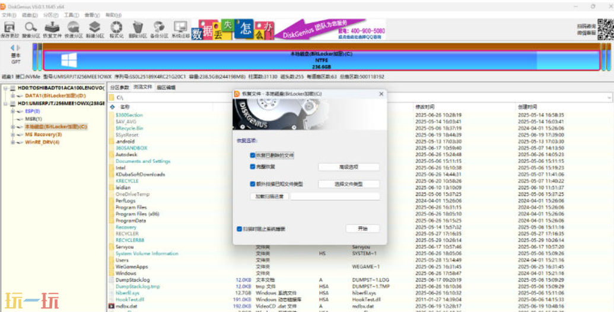Switch to the Sector Editor tab
The height and width of the screenshot is (312, 614).
click(166, 87)
